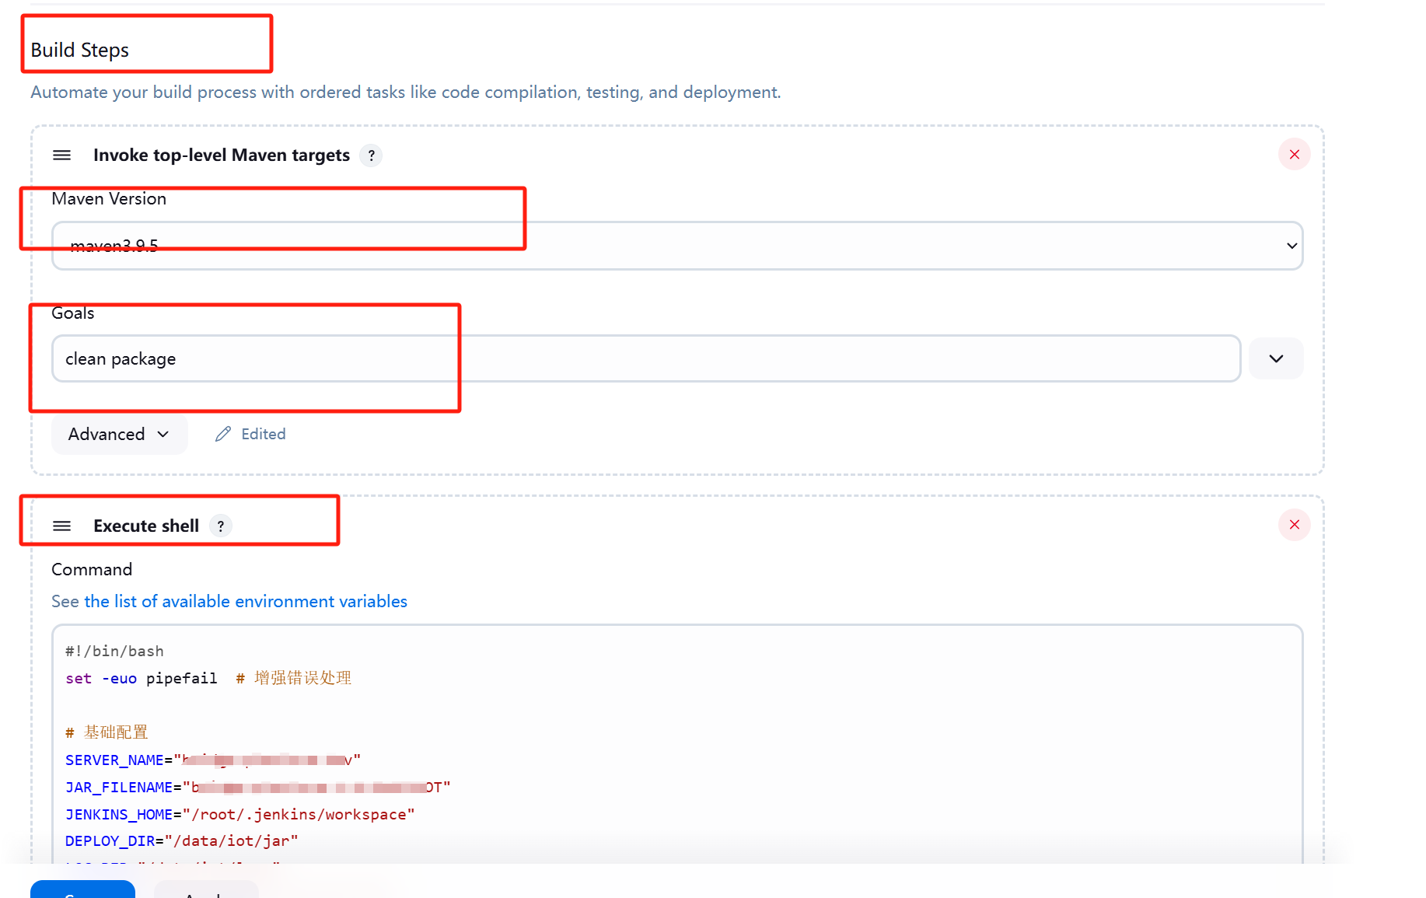Screen dimensions: 1426x898
Task: Click the set -euo pipefail line
Action: point(208,678)
